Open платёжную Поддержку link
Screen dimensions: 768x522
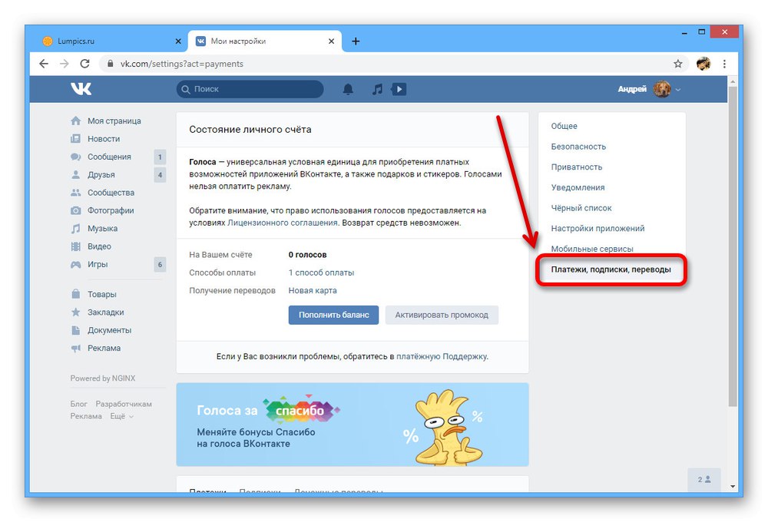[442, 356]
